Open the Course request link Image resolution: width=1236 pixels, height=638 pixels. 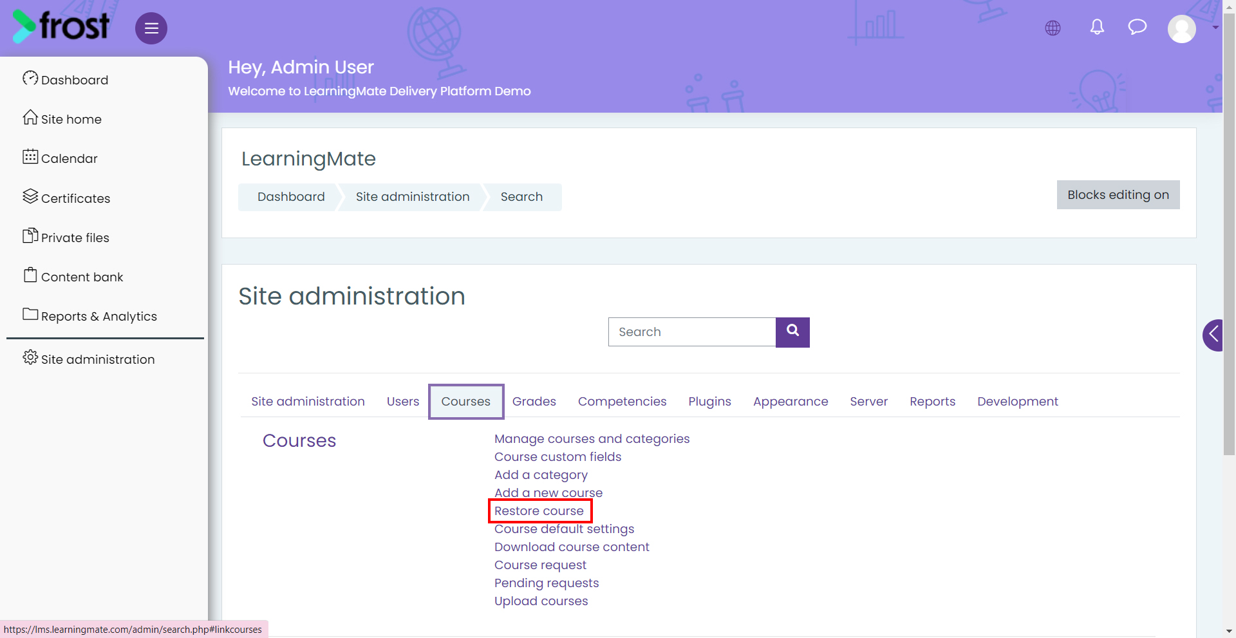(540, 565)
